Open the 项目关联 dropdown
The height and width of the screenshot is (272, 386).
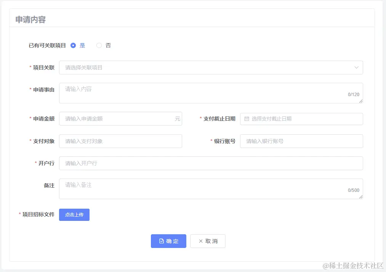tap(211, 68)
